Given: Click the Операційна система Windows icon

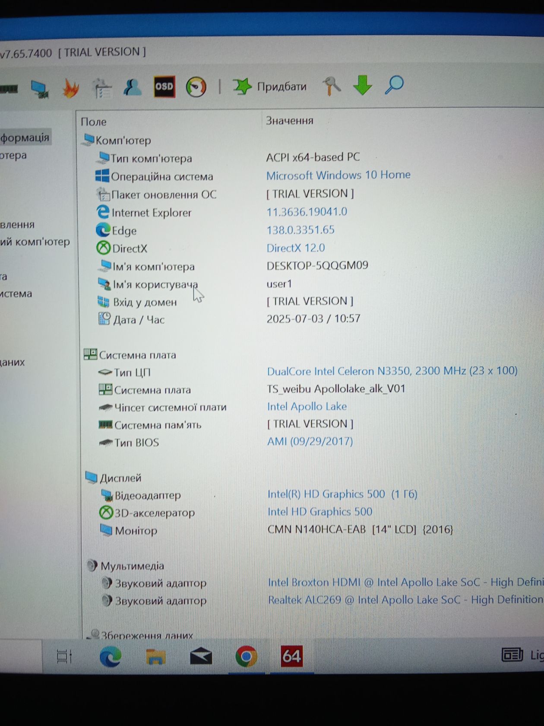Looking at the screenshot, I should 102,176.
